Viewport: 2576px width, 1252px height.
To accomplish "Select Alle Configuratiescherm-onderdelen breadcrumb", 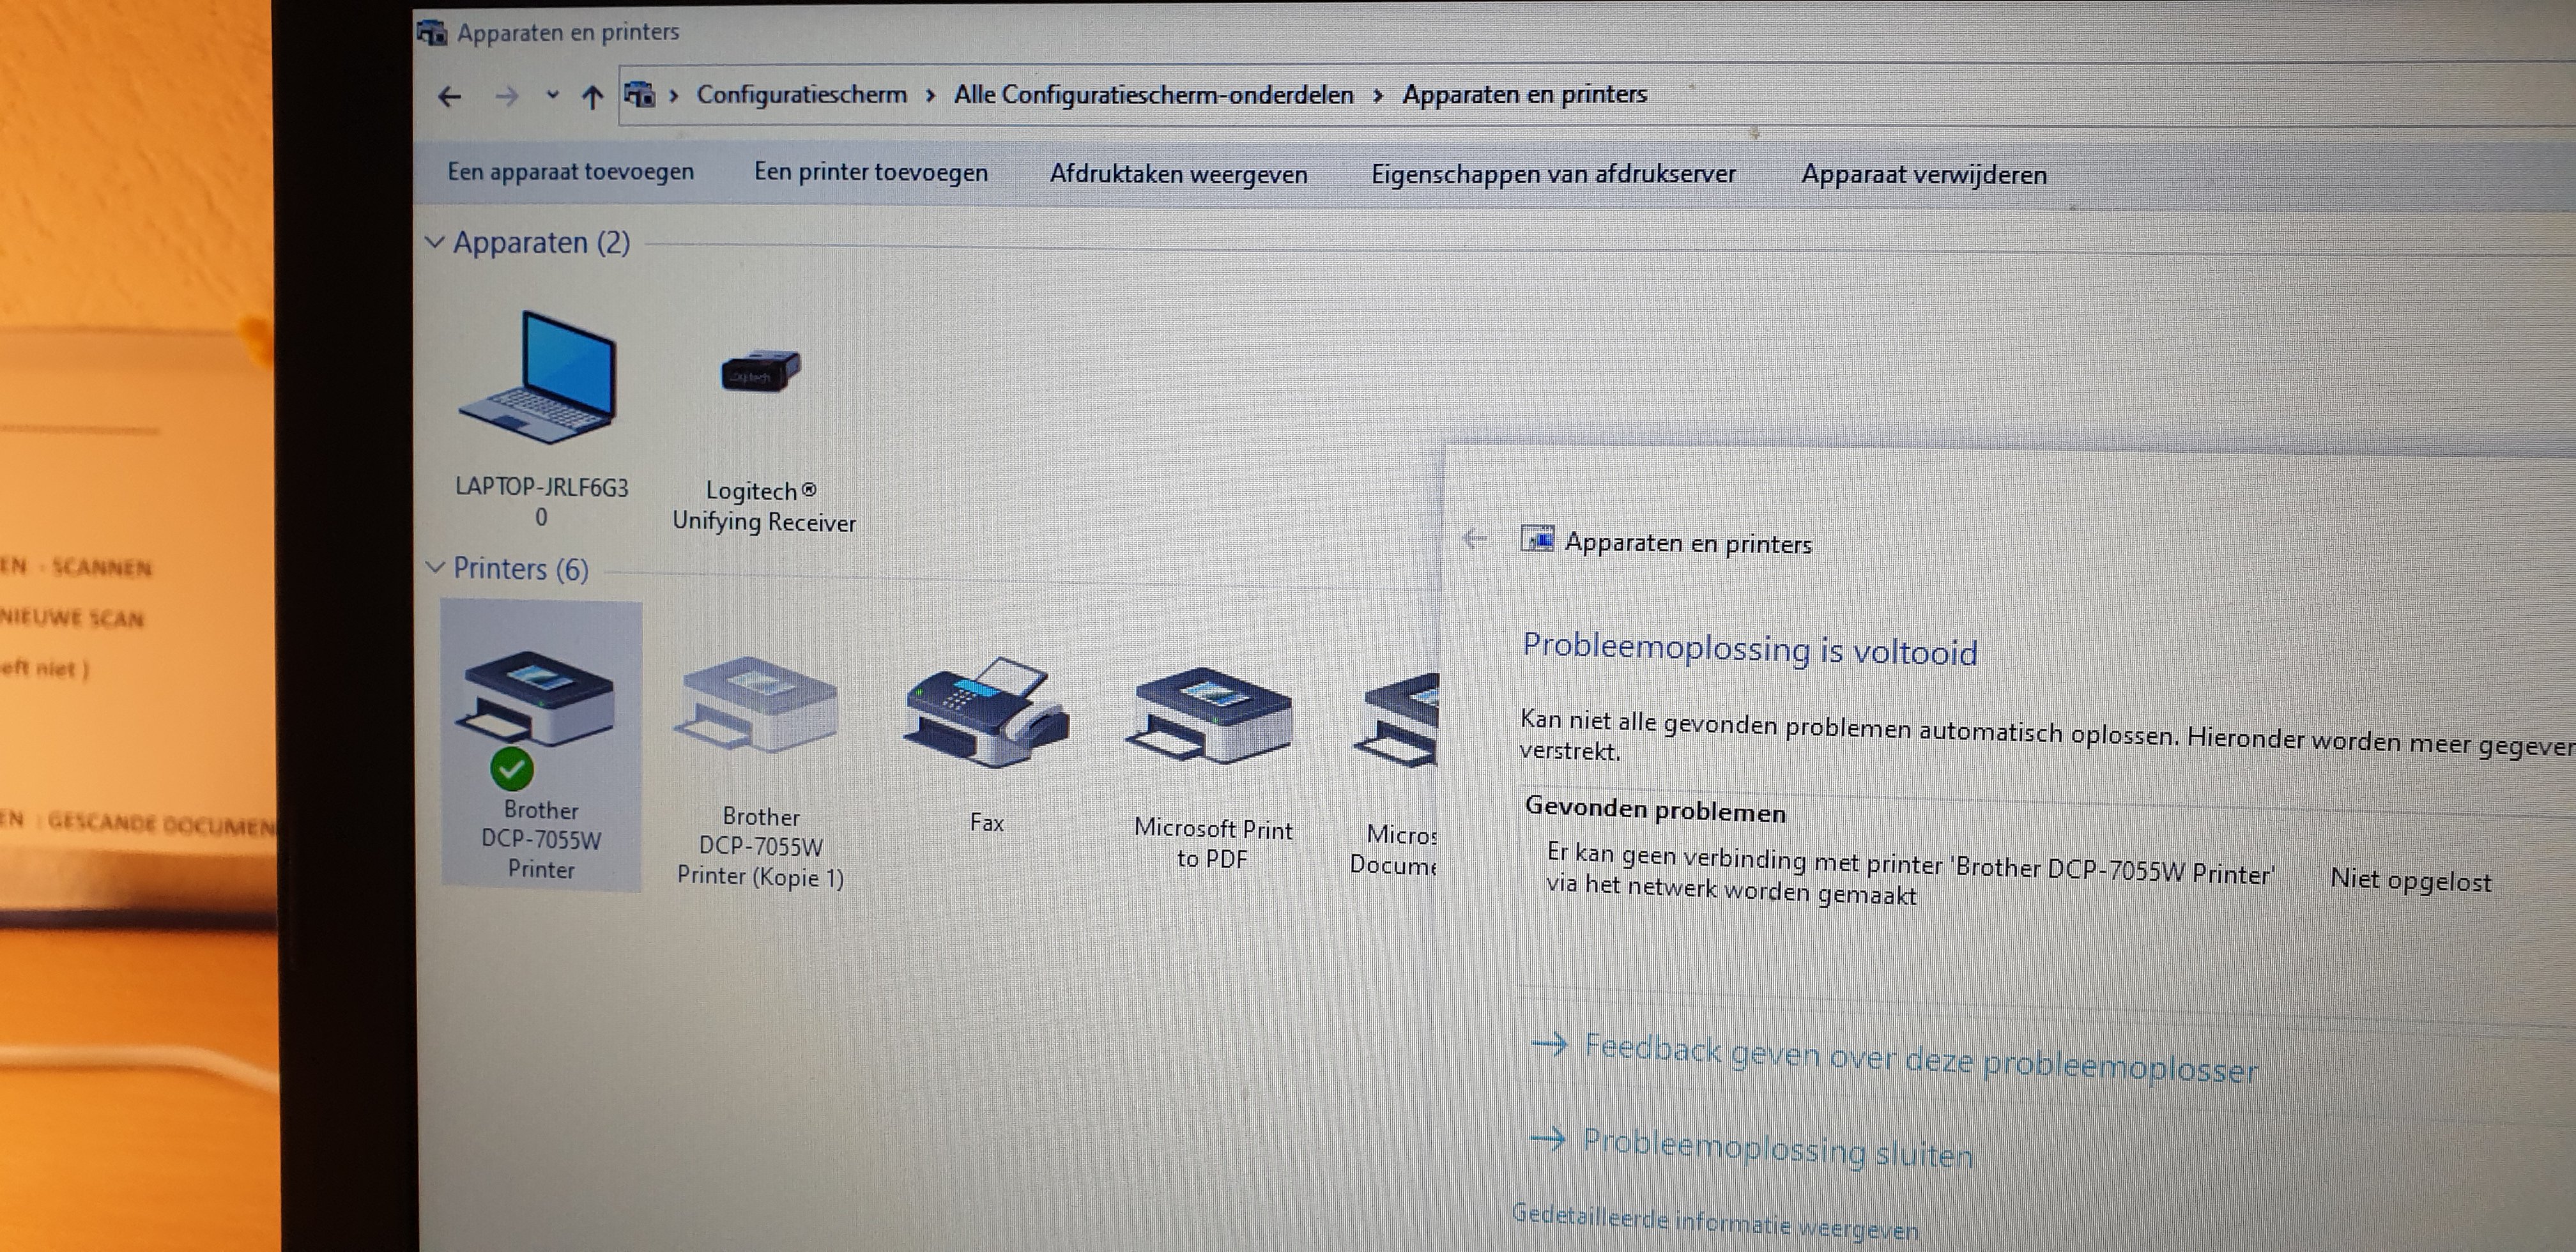I will pos(1153,95).
